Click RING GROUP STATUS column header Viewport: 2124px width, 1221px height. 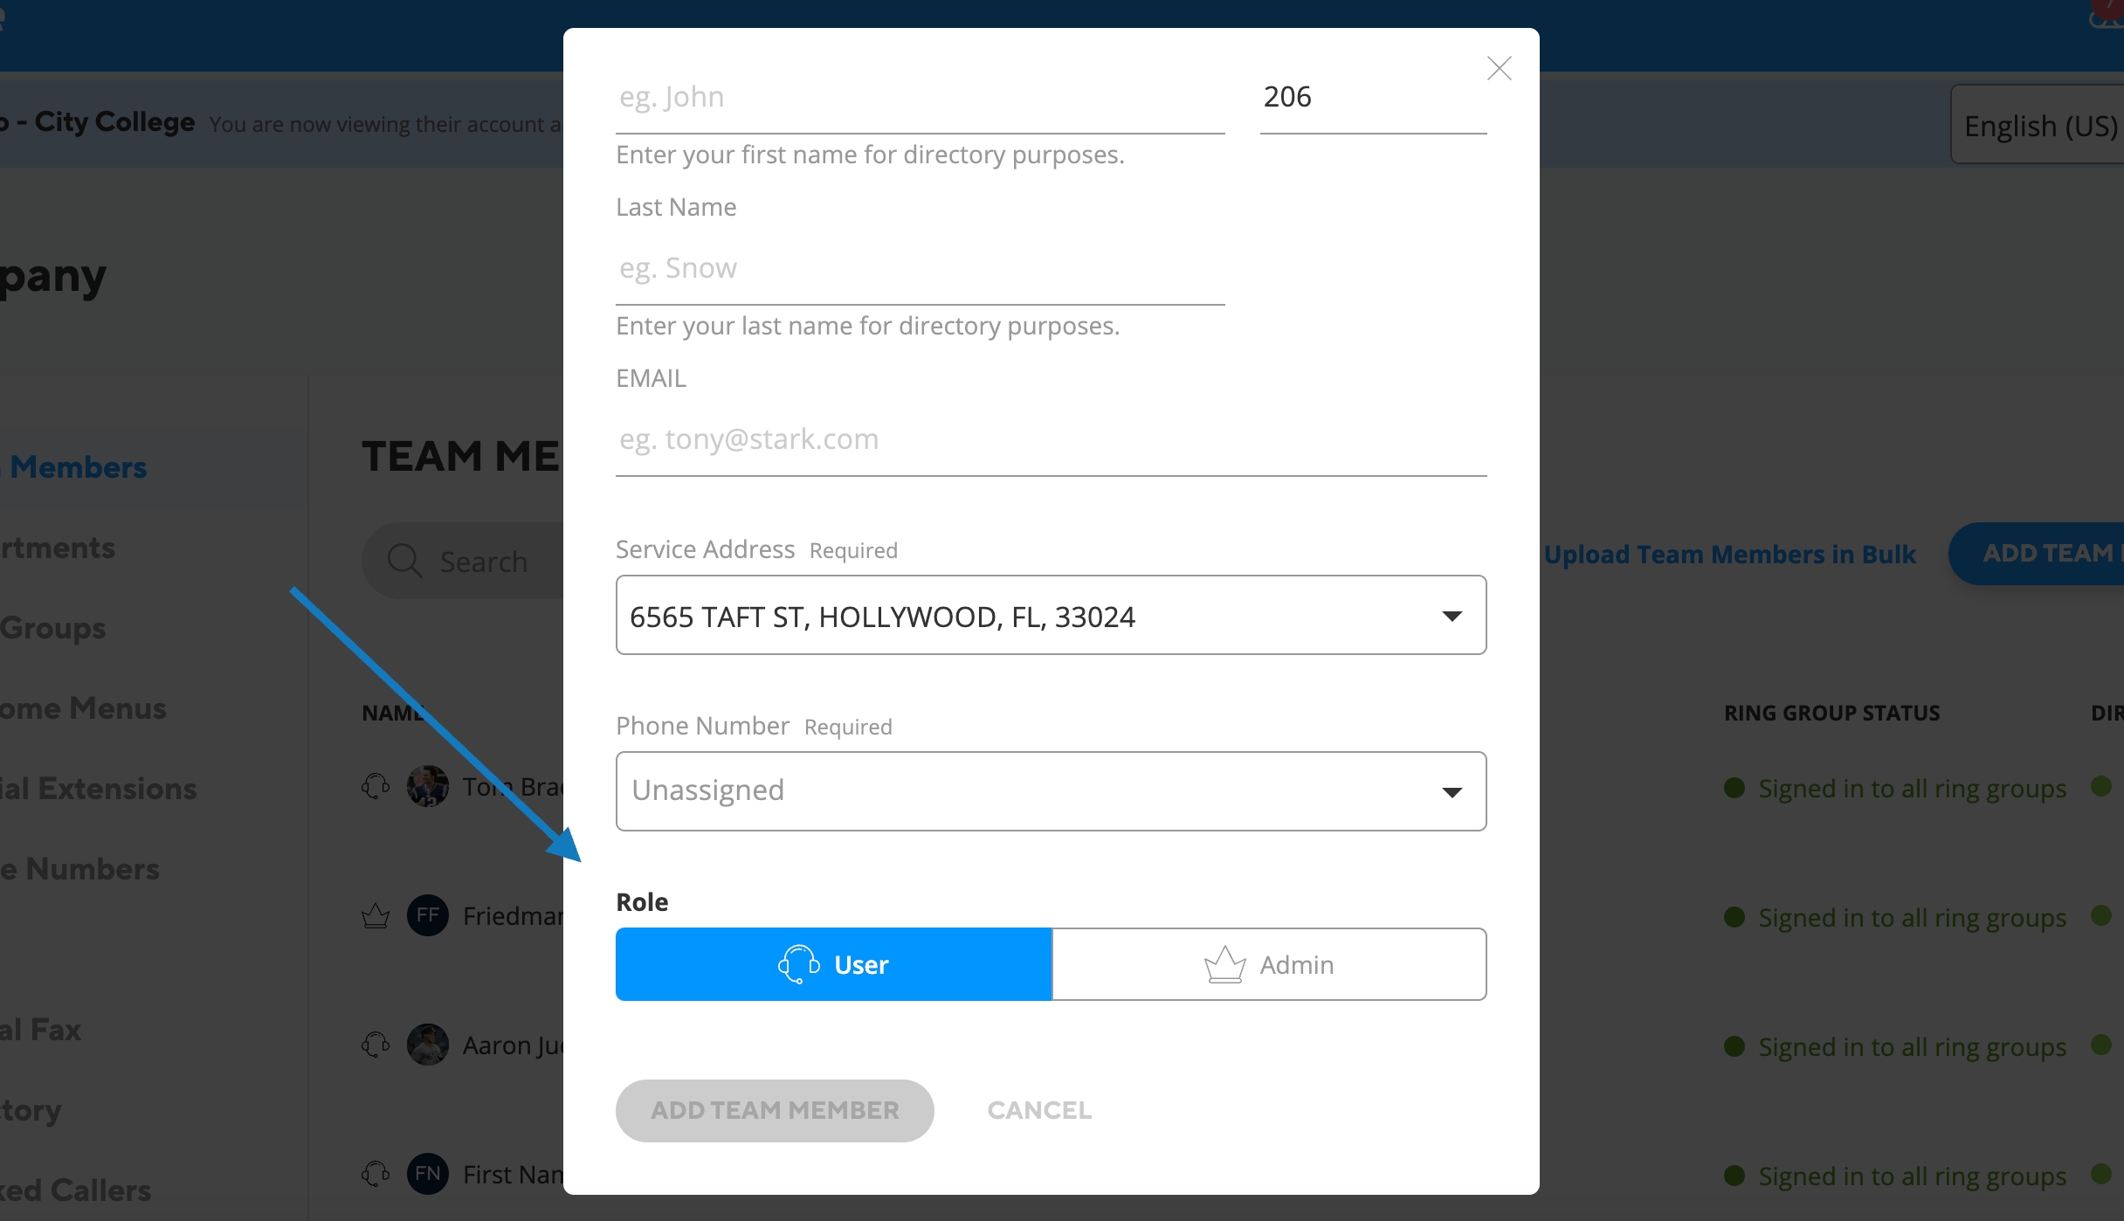pyautogui.click(x=1831, y=713)
